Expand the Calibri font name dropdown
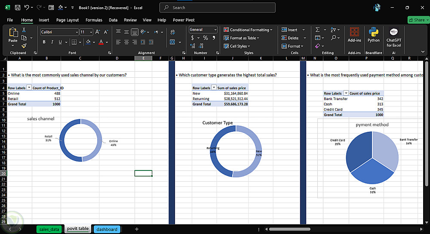 click(77, 32)
